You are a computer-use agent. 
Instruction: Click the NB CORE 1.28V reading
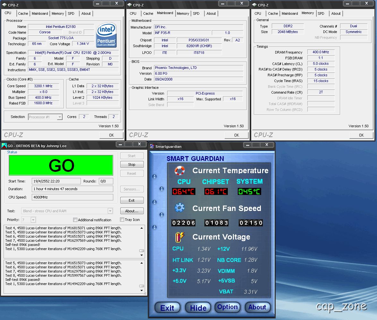[251, 260]
